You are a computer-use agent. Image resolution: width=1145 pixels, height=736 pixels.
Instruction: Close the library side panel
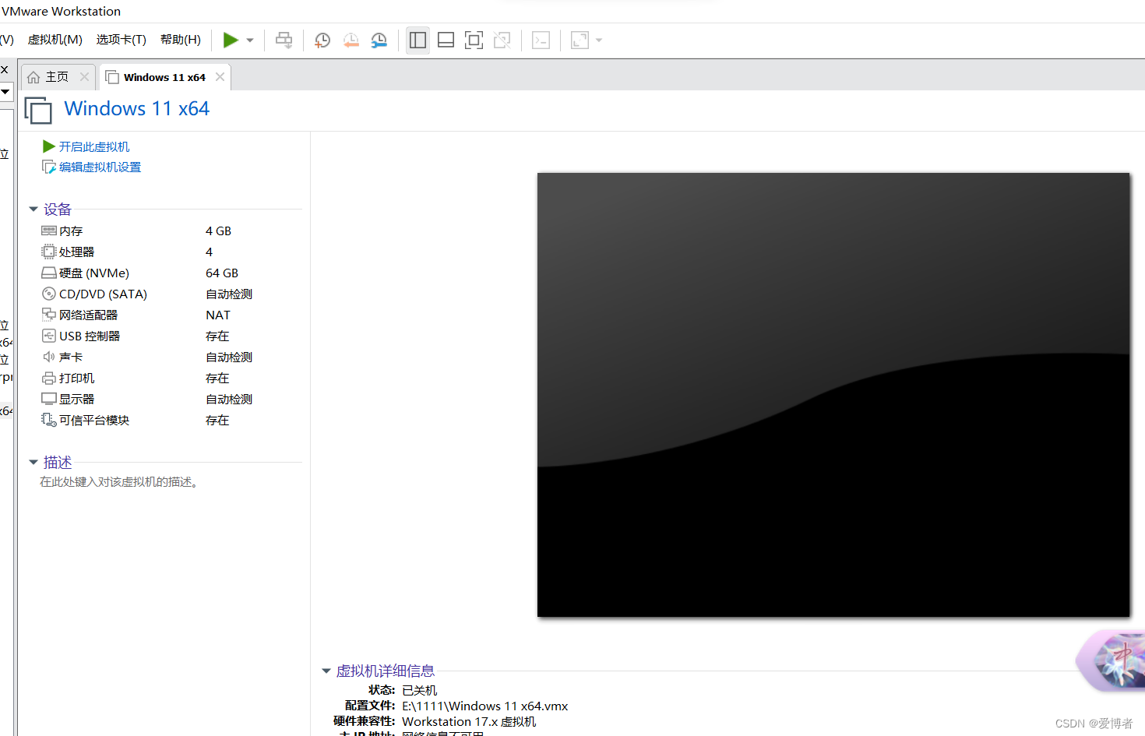(5, 70)
